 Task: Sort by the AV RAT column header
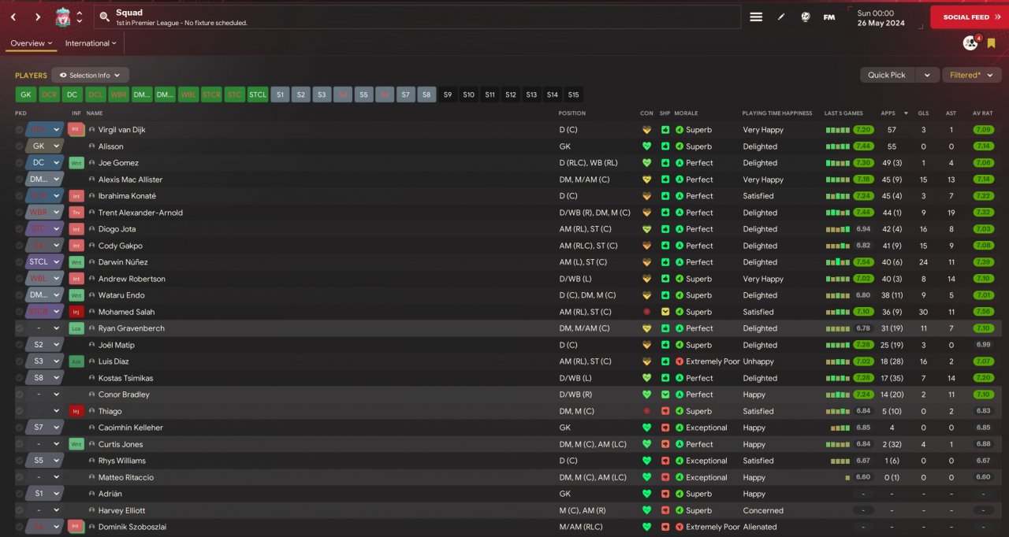pyautogui.click(x=982, y=113)
